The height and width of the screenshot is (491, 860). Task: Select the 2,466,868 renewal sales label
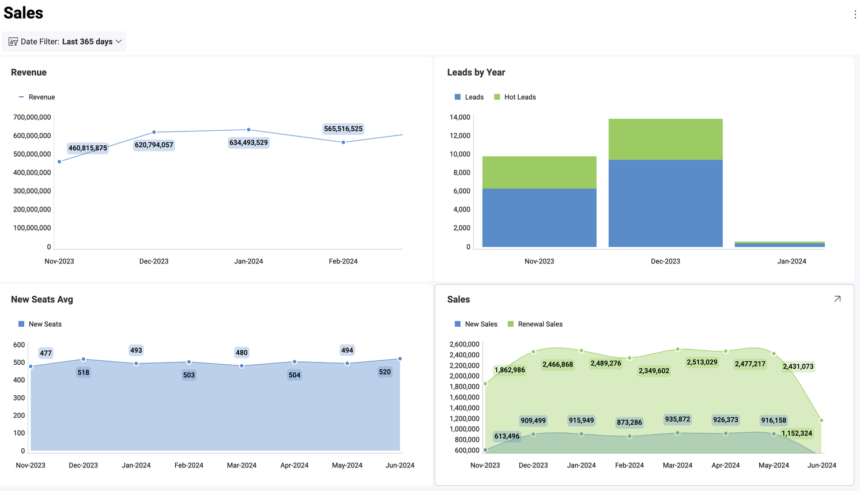558,364
